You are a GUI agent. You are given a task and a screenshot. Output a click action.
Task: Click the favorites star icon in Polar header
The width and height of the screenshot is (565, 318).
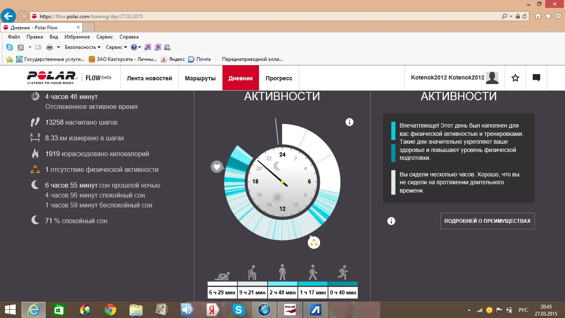tap(515, 78)
